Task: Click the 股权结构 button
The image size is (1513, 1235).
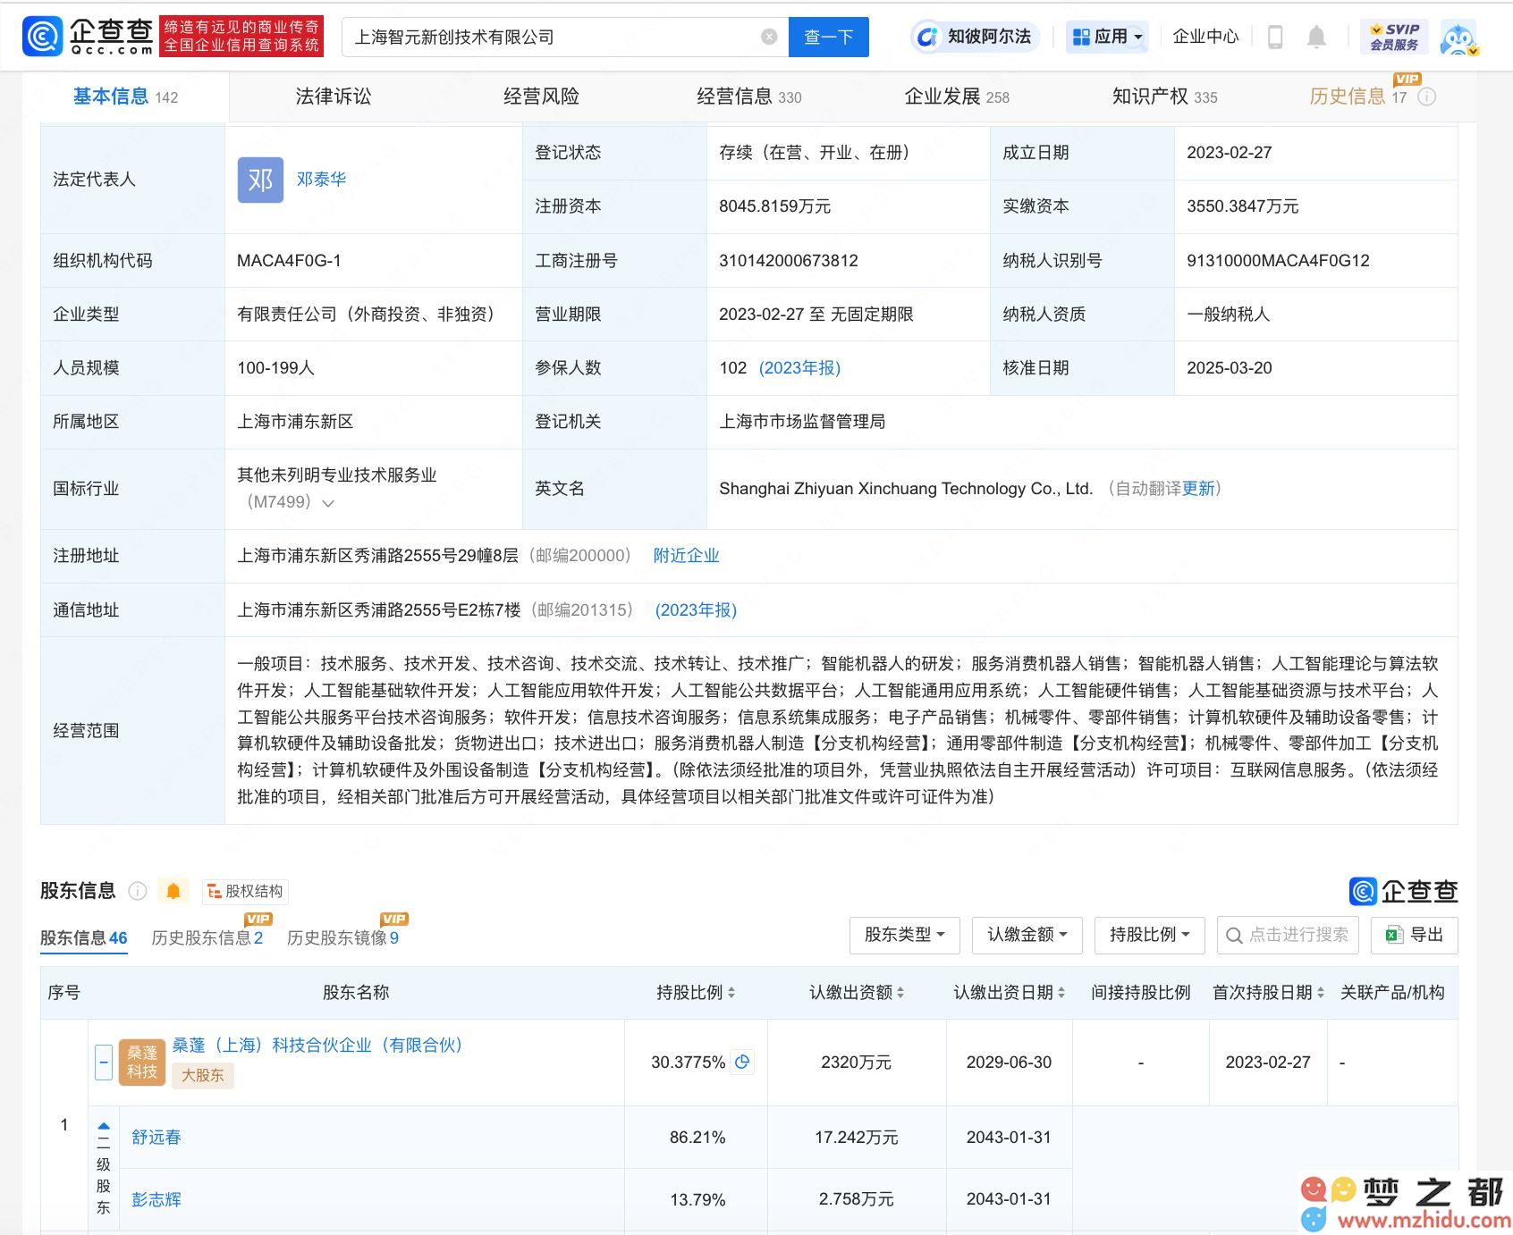Action: tap(245, 891)
